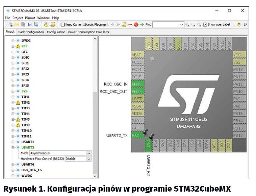
Task: Click the PH0 RCC_OSC_IN pin
Action: (x=137, y=84)
